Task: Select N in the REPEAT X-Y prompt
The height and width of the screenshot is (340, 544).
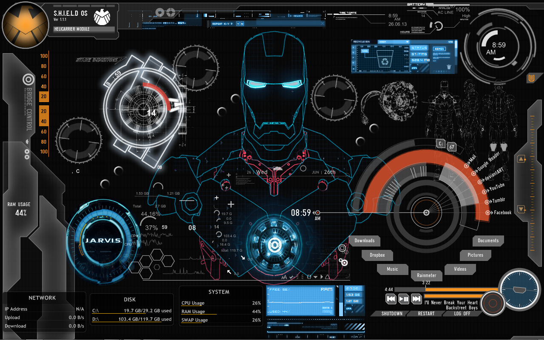Action: pyautogui.click(x=242, y=24)
